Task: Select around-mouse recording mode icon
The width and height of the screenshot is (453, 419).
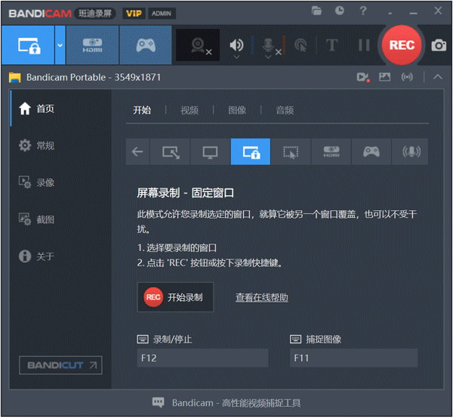Action: coord(291,151)
